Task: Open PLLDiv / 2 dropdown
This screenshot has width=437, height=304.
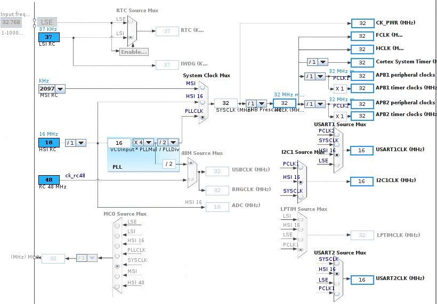Action: [x=173, y=143]
